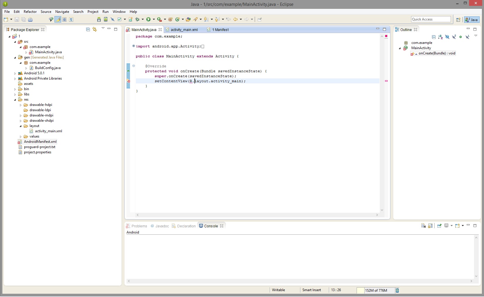Screen dimensions: 484x297
Task: Click the Run Android Lint checkmark icon
Action: 119,20
